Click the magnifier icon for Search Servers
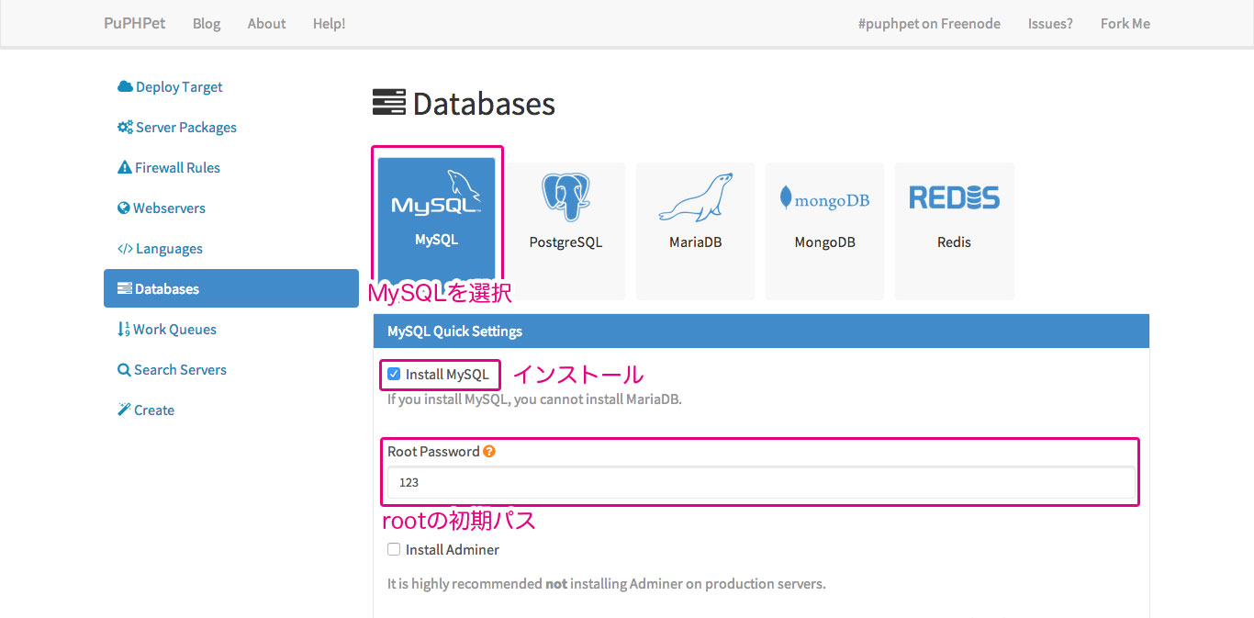1254x618 pixels. pos(124,370)
